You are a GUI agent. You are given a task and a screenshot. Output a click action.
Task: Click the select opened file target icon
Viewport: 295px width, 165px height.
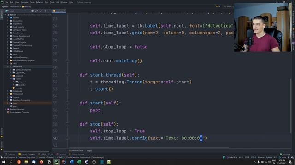point(33,11)
